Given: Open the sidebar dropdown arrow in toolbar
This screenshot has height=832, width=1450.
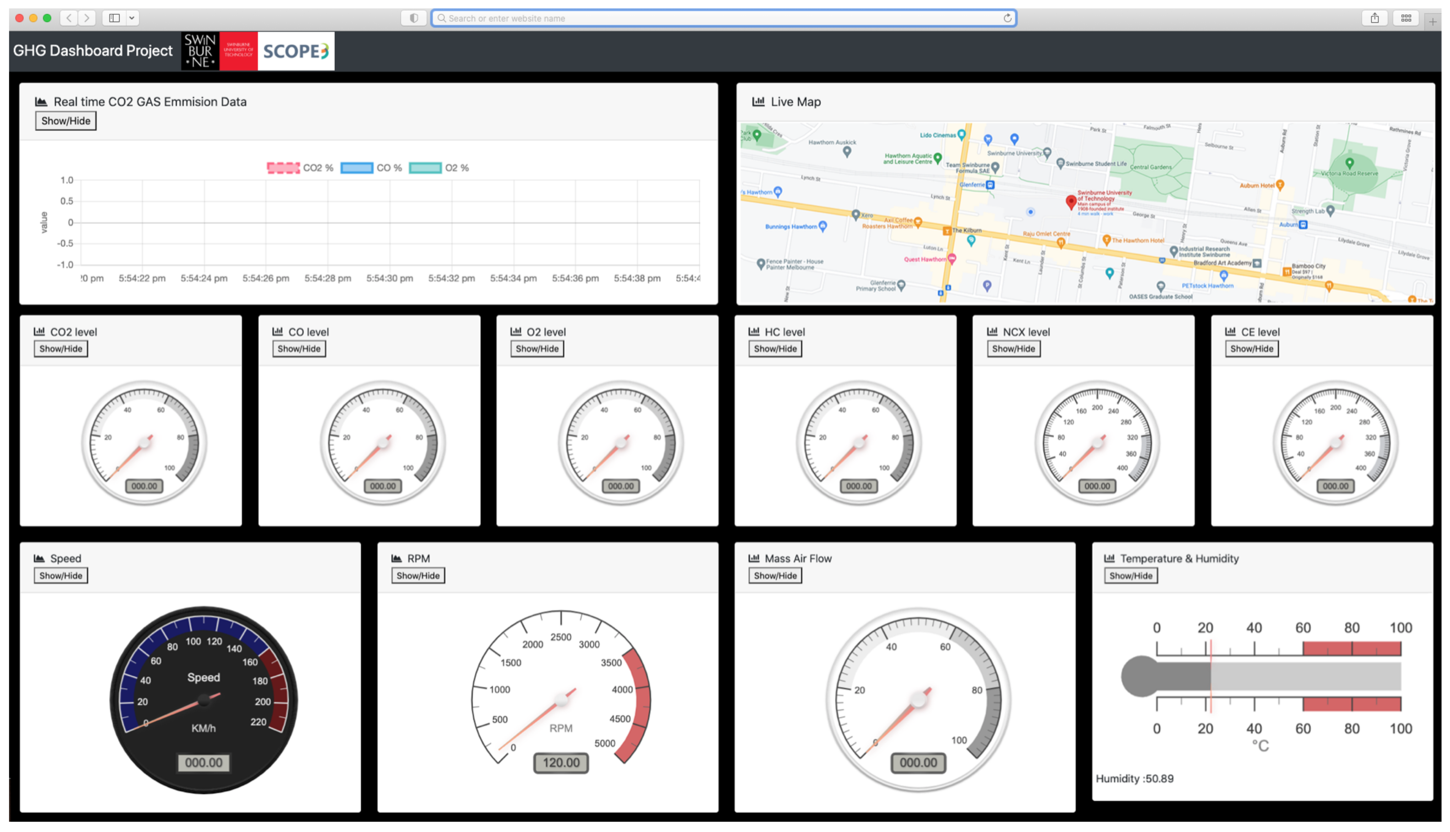Looking at the screenshot, I should coord(132,18).
